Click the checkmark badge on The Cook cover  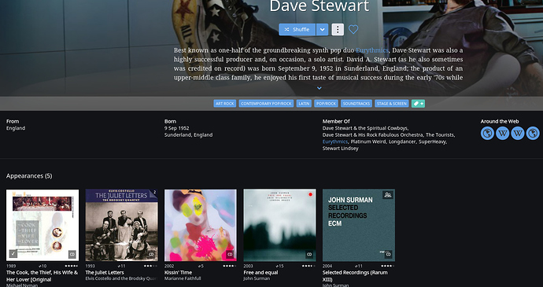[13, 254]
